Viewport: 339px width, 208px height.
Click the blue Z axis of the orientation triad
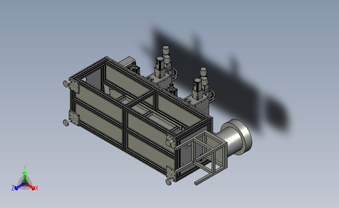[20, 187]
